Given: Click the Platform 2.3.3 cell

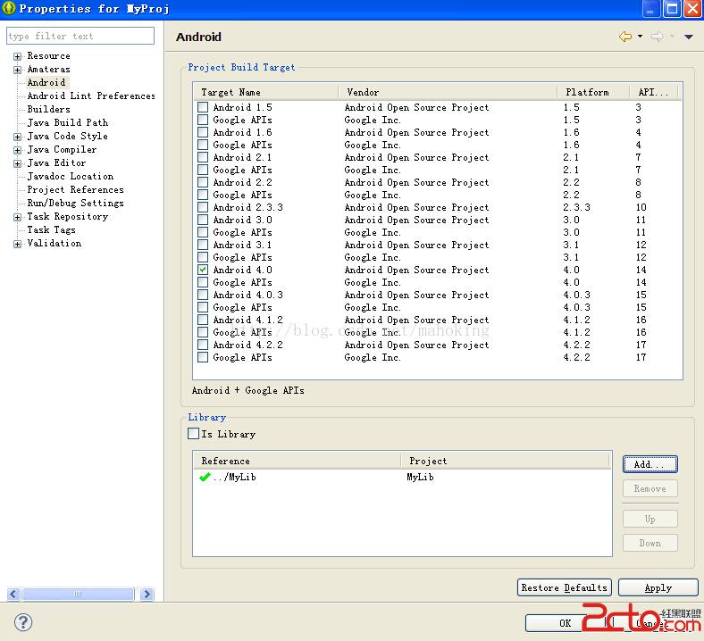Looking at the screenshot, I should pos(576,207).
